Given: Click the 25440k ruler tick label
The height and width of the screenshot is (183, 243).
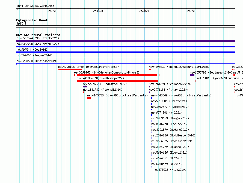Looking at the screenshot, I should coord(98,11).
